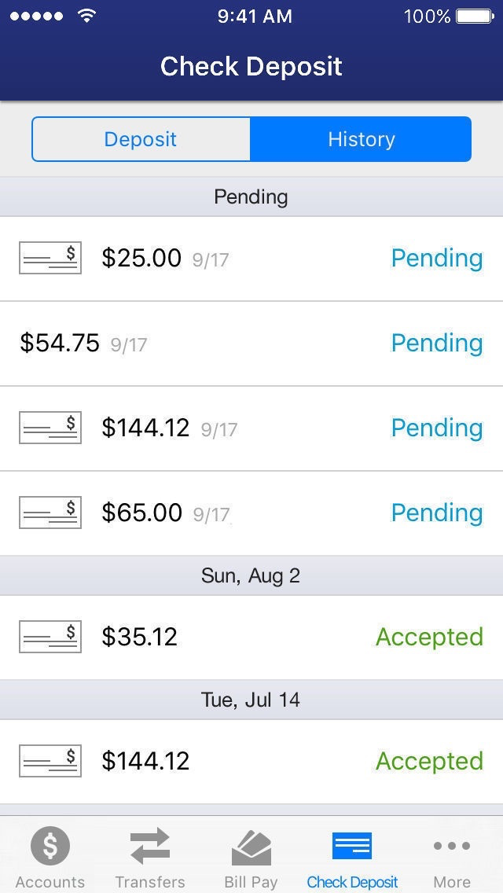Open the Accounts dollar-sign icon

pyautogui.click(x=50, y=846)
